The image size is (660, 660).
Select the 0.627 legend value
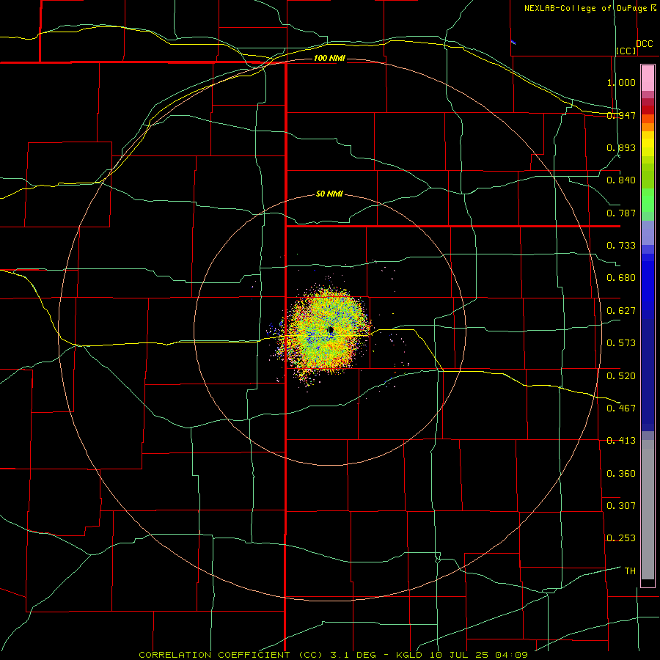point(621,311)
